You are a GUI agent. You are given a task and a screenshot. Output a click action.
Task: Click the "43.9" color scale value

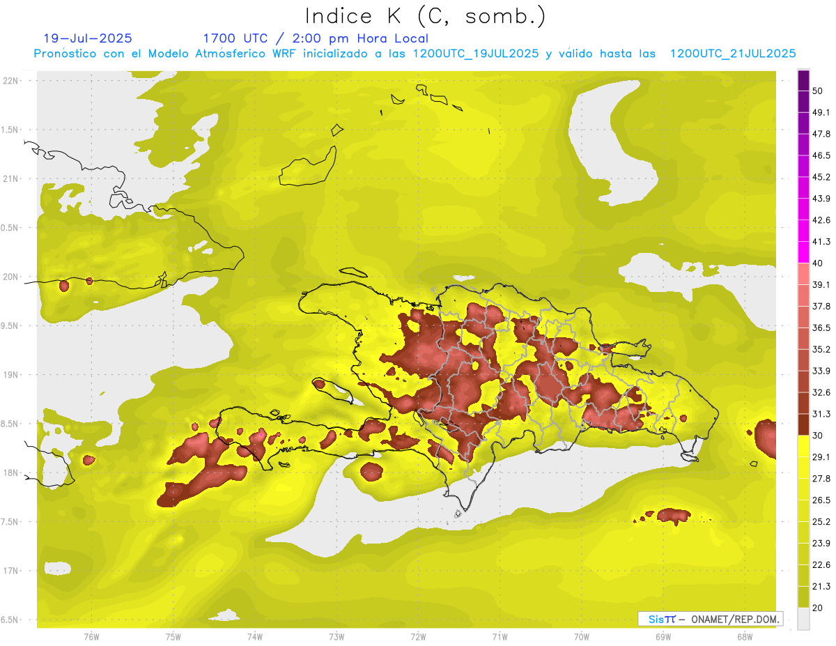tap(821, 199)
